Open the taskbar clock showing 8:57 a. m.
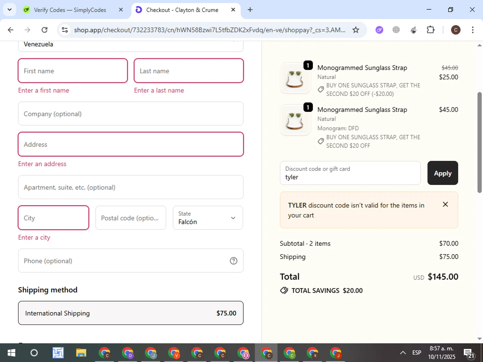The image size is (483, 362). (x=441, y=353)
